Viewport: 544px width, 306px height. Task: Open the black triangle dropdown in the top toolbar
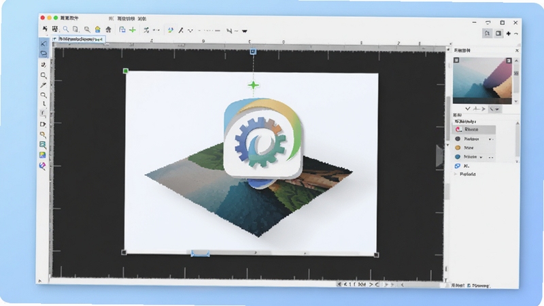coord(245,31)
